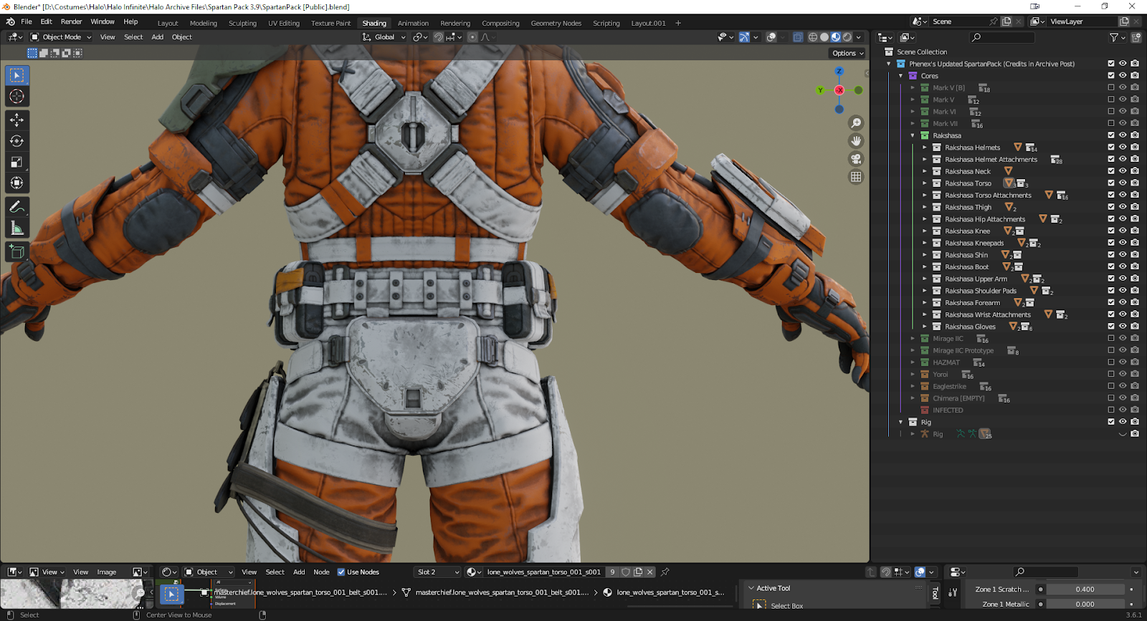Select the Rotate tool
The height and width of the screenshot is (621, 1147).
tap(17, 141)
